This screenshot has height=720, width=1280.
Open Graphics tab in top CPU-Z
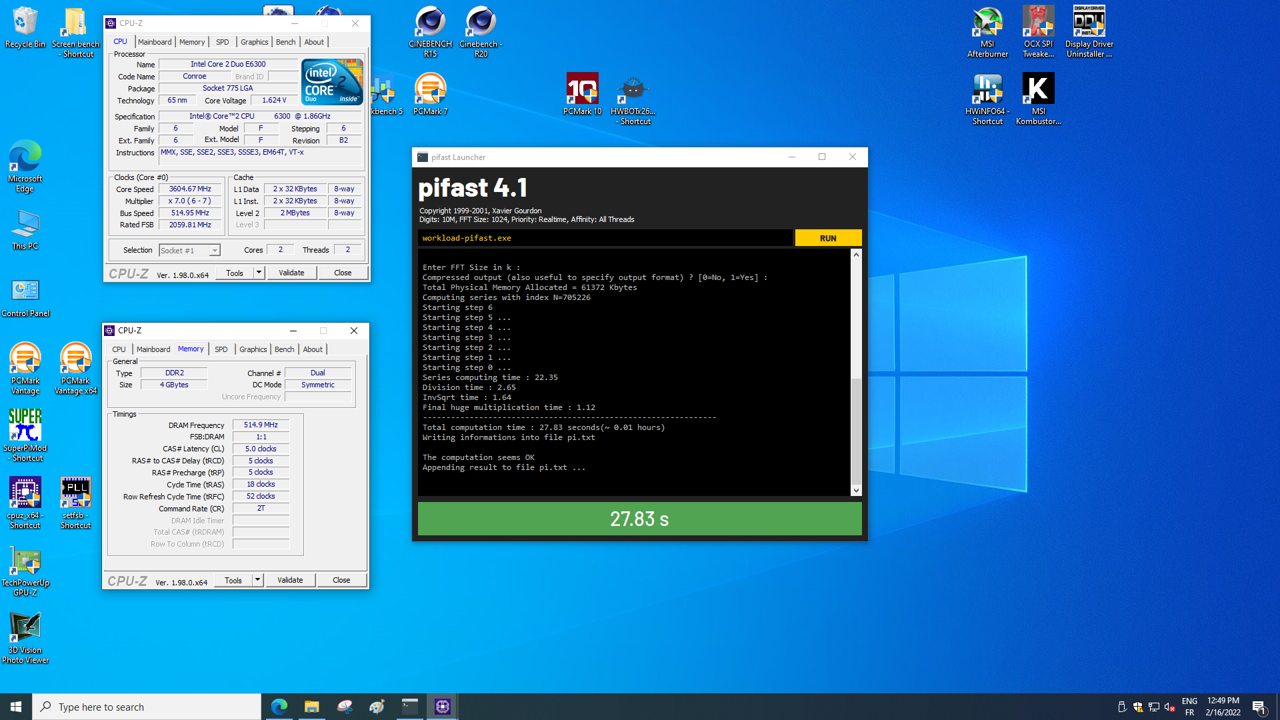(255, 42)
